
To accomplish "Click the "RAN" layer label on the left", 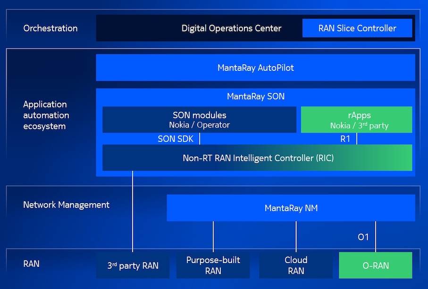I will (x=31, y=264).
